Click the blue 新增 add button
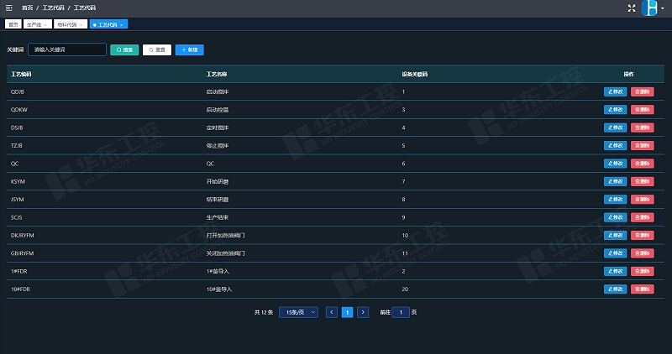The image size is (672, 354). click(x=189, y=49)
